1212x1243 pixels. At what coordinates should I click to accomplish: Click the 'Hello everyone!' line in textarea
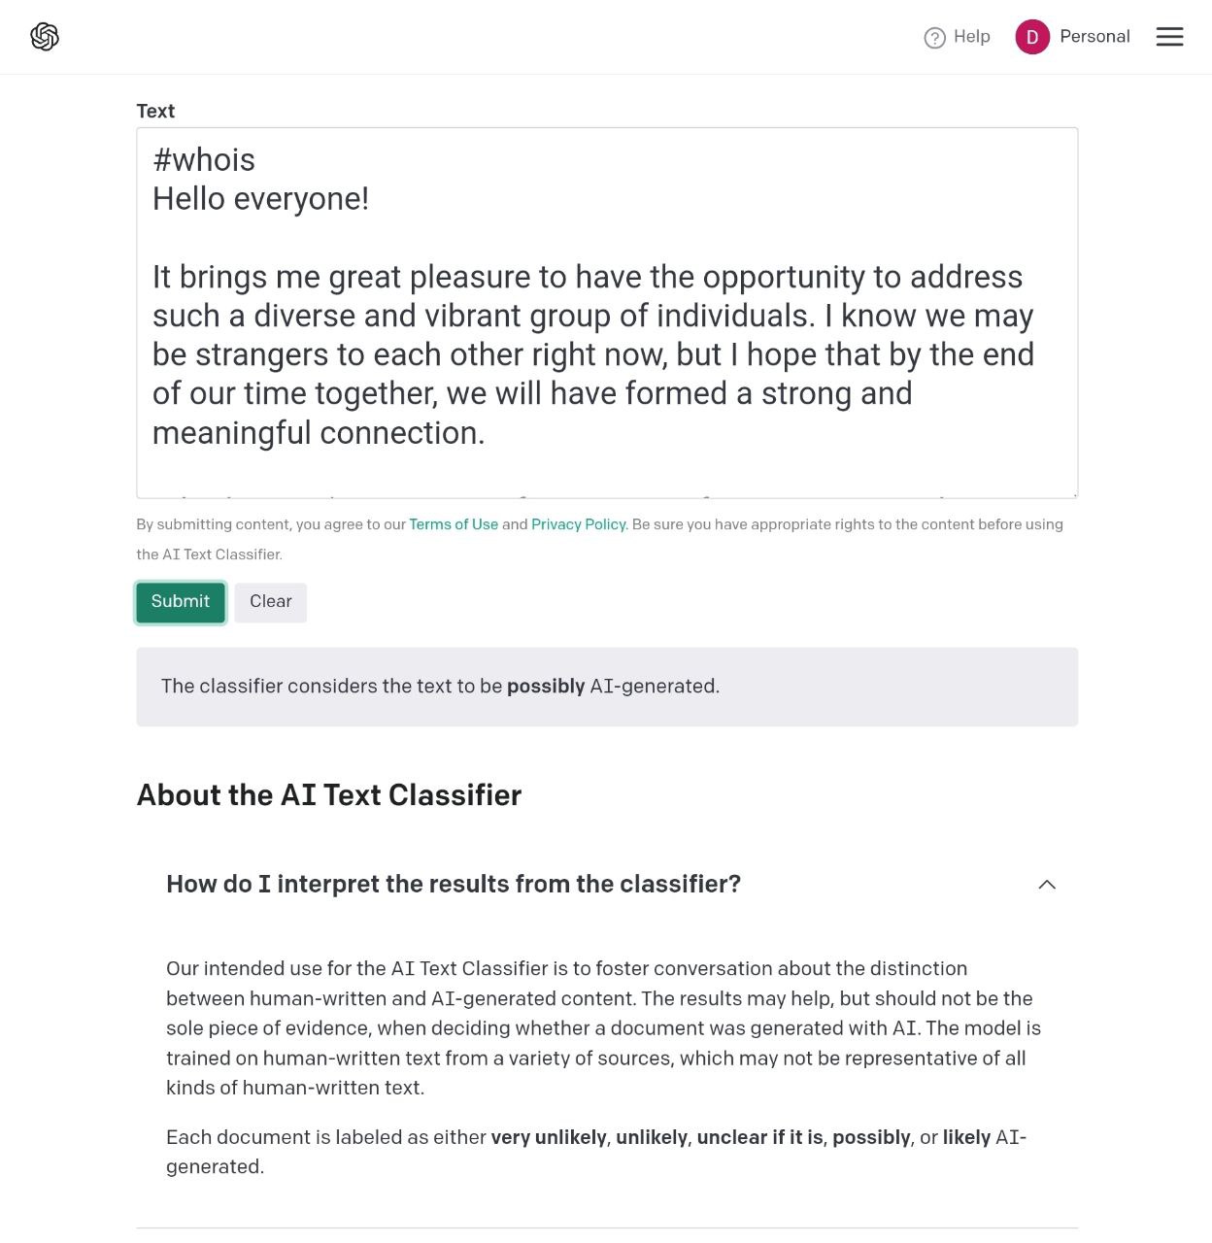260,199
